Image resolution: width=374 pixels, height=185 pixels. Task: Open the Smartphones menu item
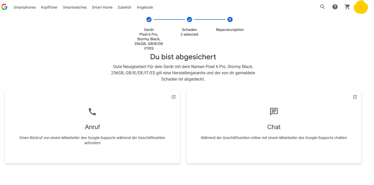[x=25, y=7]
